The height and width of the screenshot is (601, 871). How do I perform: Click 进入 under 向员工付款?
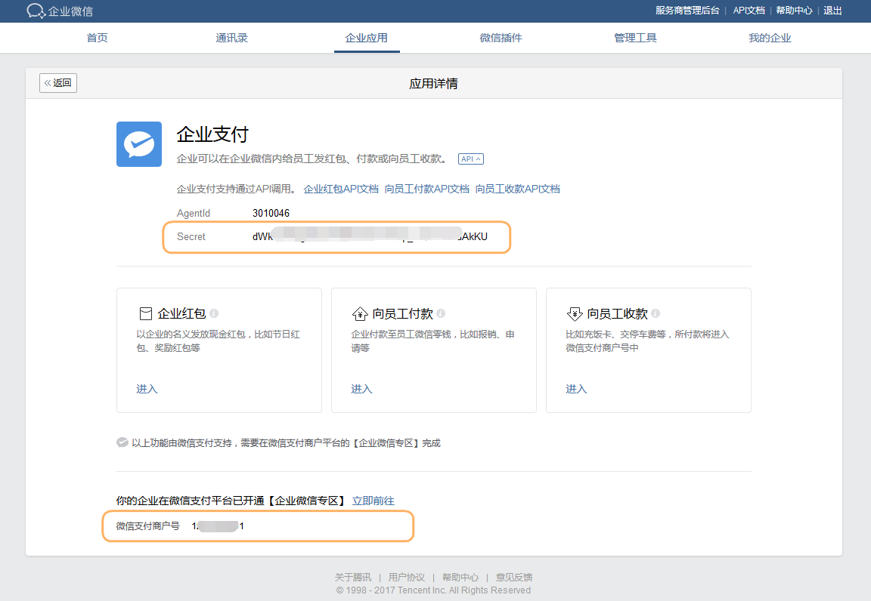click(361, 389)
